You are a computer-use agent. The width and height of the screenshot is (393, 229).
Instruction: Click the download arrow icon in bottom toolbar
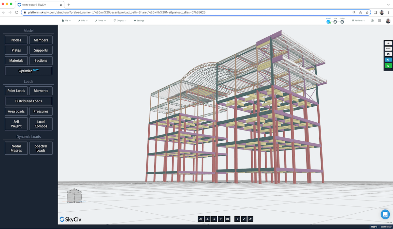214,219
